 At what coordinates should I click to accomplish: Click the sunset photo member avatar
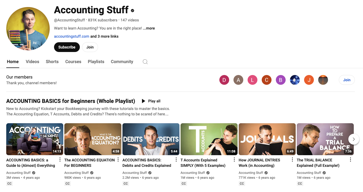(x=323, y=80)
